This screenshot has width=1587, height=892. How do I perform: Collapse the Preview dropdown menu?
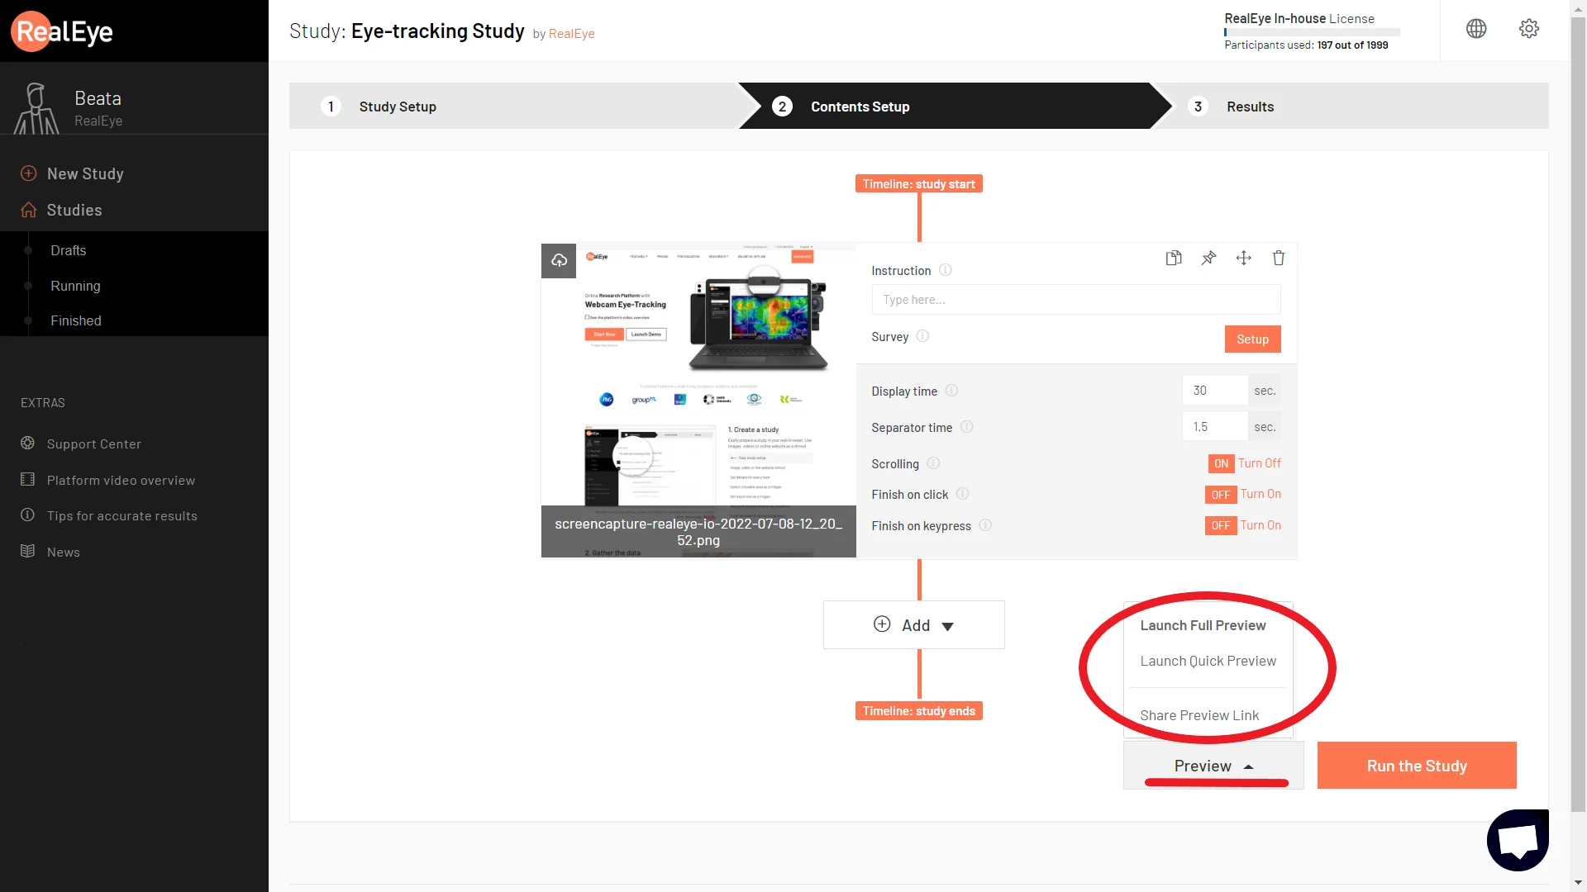pyautogui.click(x=1213, y=766)
